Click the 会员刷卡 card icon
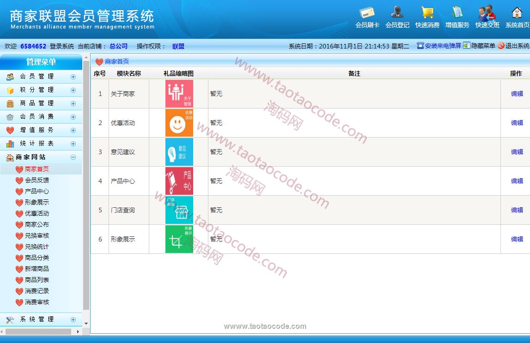Screen dimensions: 530x343 [x=367, y=13]
